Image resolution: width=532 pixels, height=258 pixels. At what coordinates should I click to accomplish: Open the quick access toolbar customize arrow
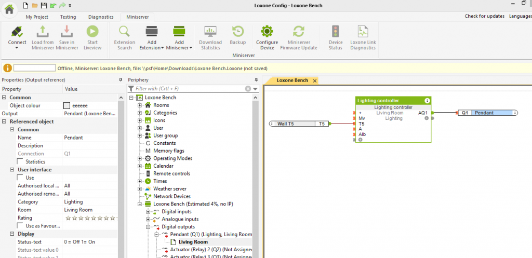70,5
